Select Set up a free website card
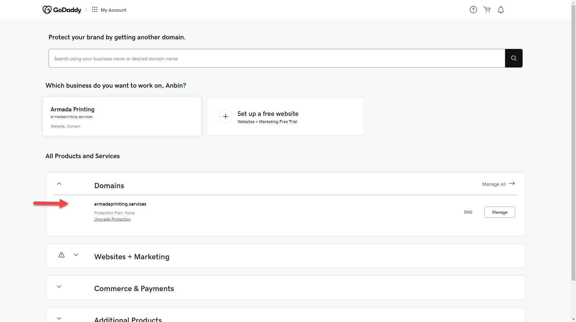The width and height of the screenshot is (576, 322). (x=285, y=116)
